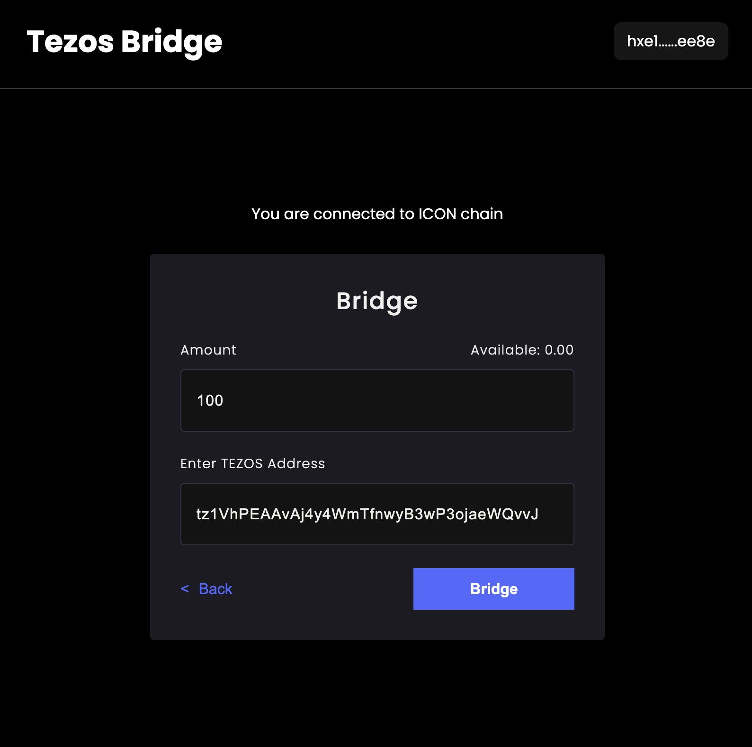Place cursor on the tz1VhPEAAv address text
This screenshot has width=752, height=747.
click(367, 514)
